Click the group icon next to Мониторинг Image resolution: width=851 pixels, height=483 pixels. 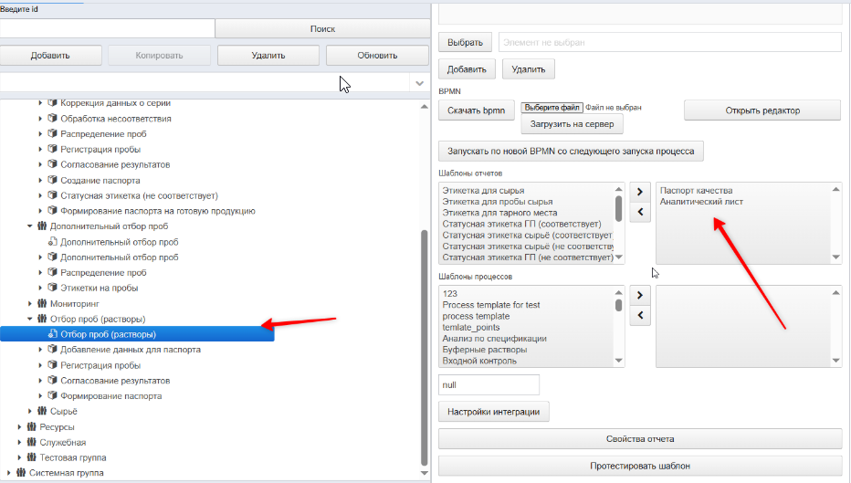[x=42, y=303]
